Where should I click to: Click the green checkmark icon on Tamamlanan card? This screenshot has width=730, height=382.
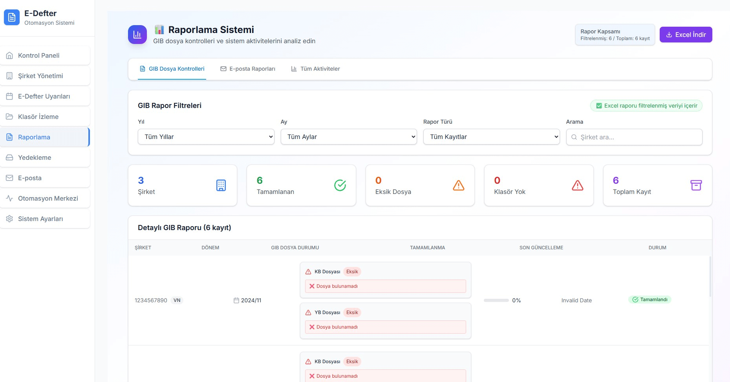[340, 185]
